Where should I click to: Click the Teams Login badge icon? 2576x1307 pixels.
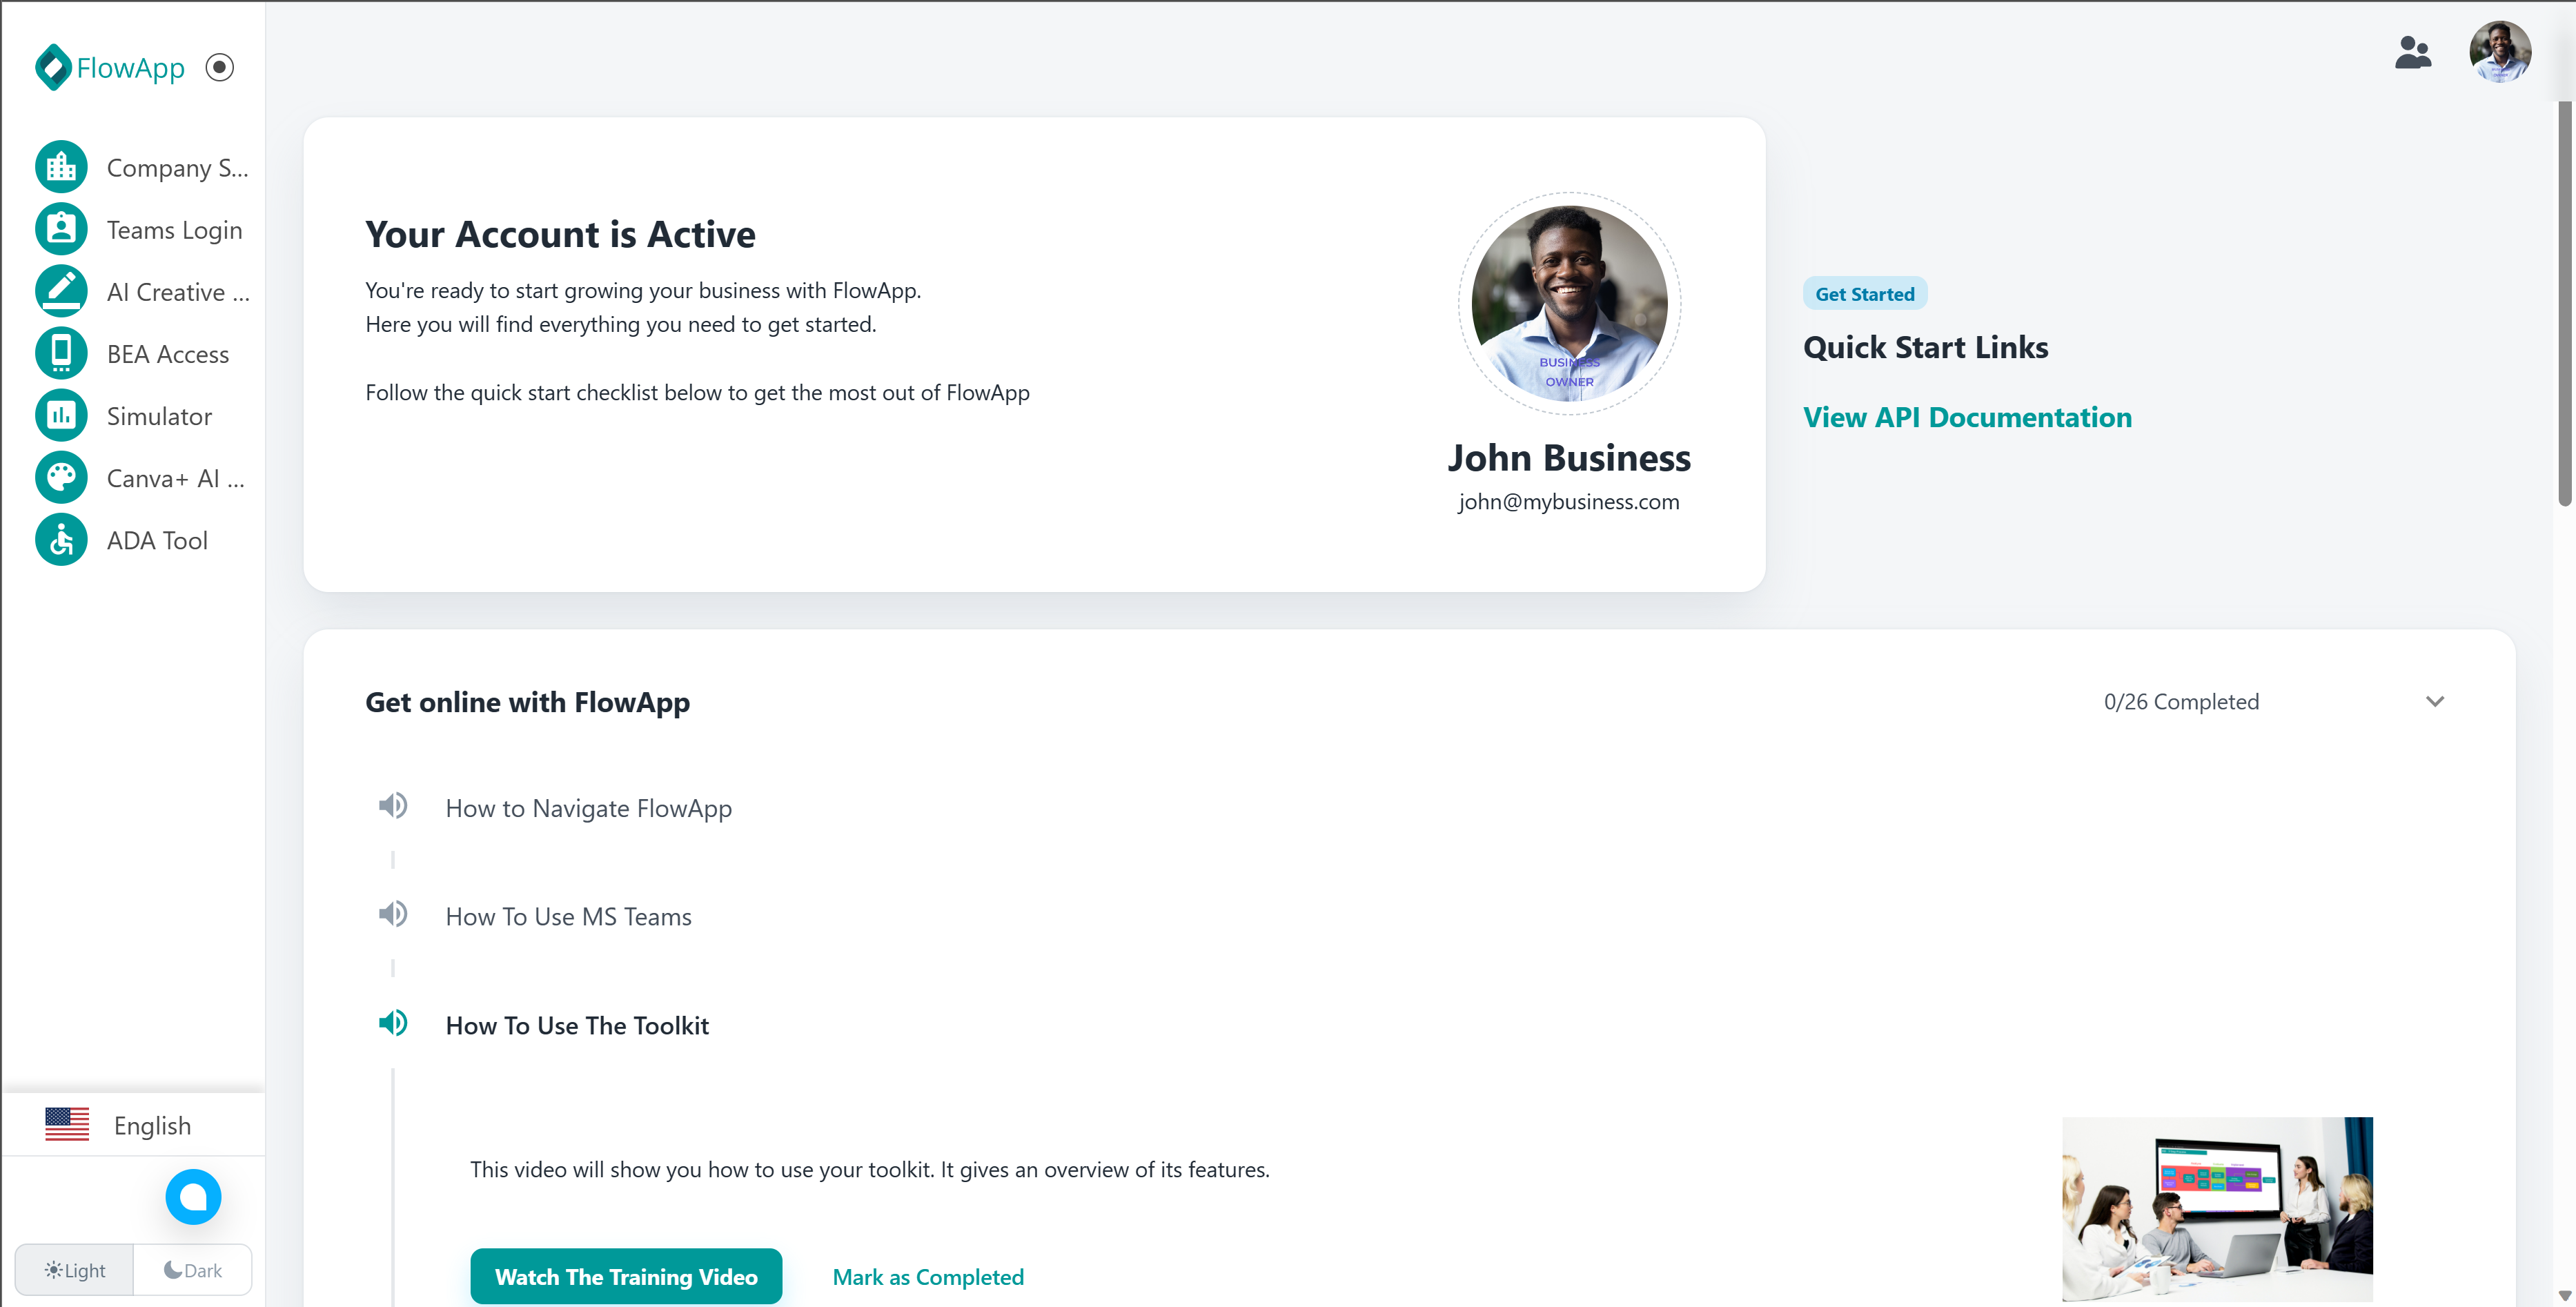click(61, 229)
